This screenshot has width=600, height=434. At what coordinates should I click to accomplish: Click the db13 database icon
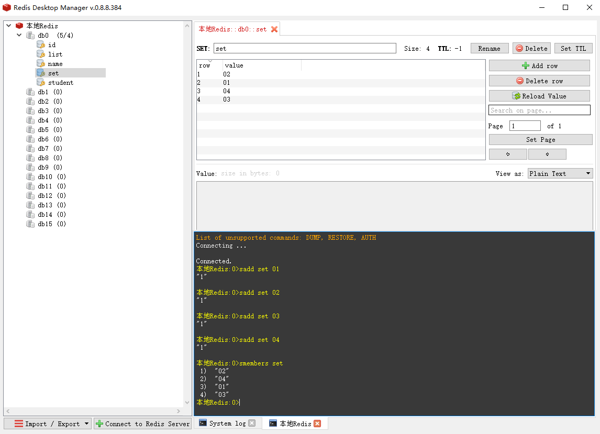click(30, 205)
